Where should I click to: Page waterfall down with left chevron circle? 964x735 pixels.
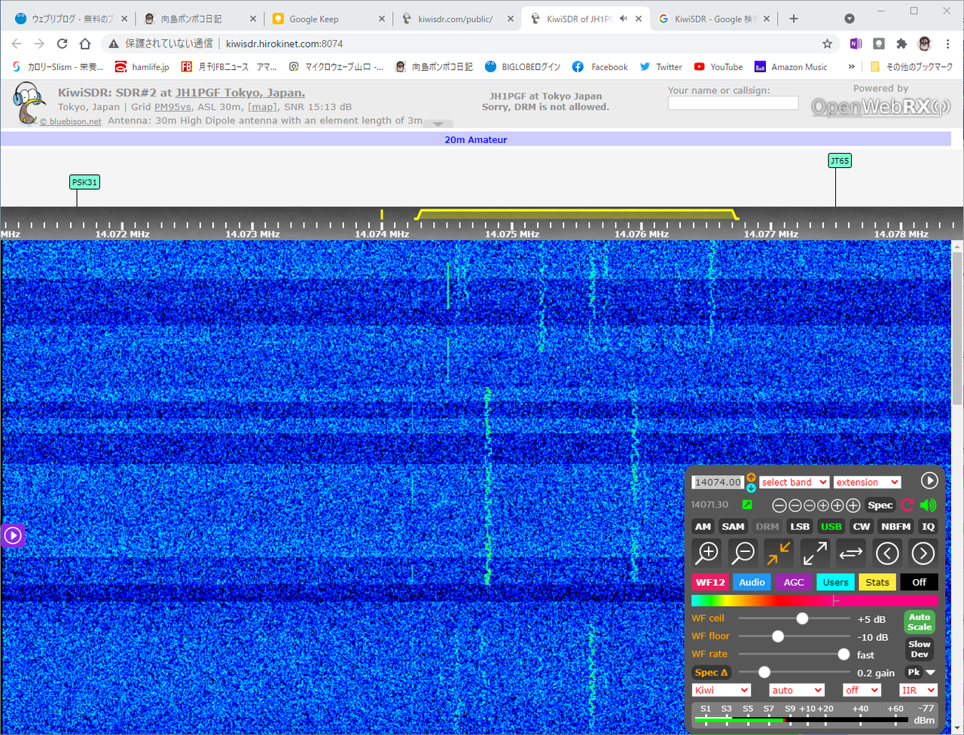tap(887, 553)
